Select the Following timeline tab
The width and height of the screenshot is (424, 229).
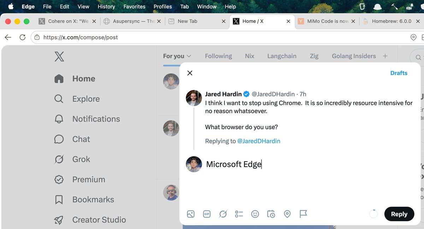[218, 56]
